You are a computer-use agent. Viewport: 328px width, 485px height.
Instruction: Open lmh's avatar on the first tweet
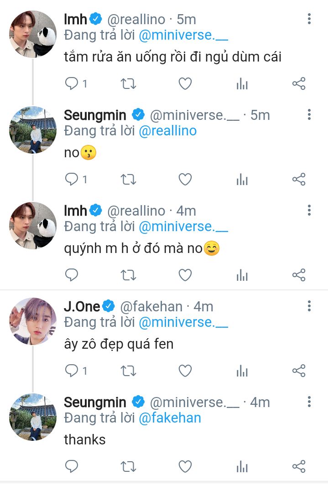click(x=32, y=34)
